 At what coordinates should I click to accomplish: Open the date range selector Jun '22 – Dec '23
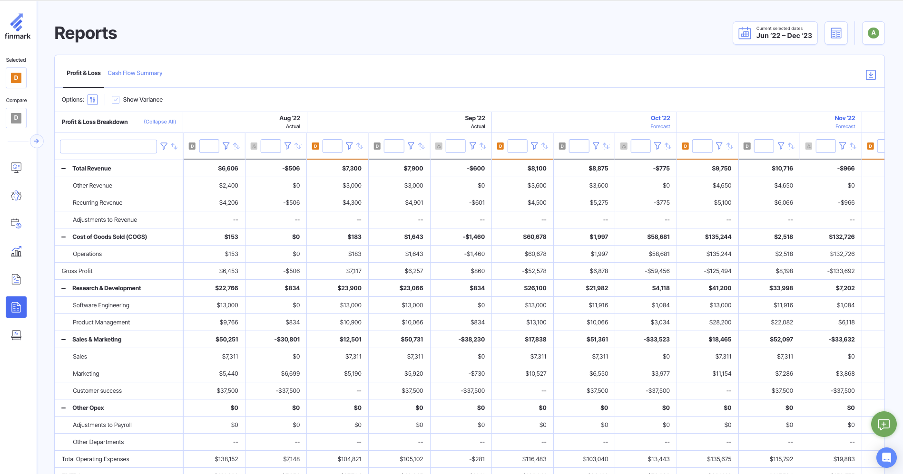(x=775, y=33)
